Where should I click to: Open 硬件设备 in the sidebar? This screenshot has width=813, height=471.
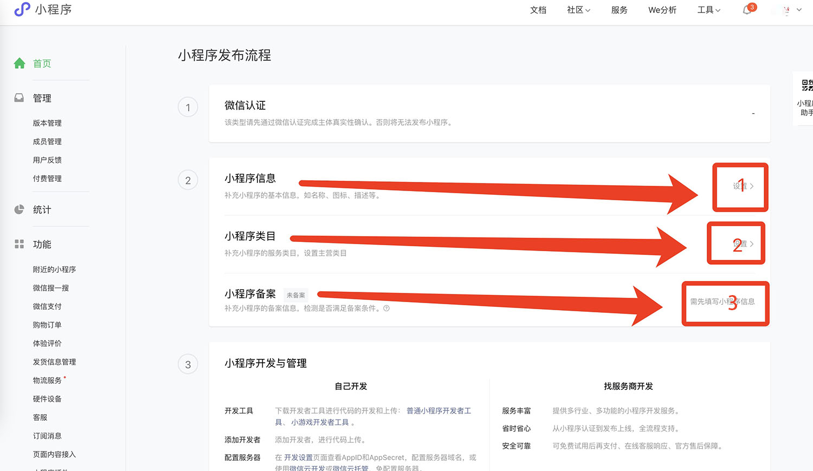pyautogui.click(x=47, y=398)
